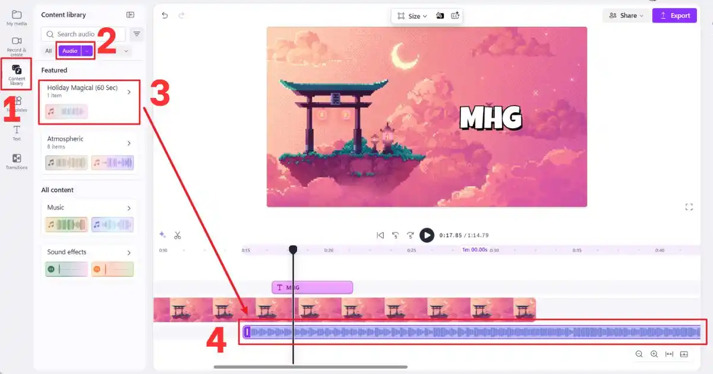Select the second Music track thumbnail
The image size is (713, 374).
tap(113, 224)
